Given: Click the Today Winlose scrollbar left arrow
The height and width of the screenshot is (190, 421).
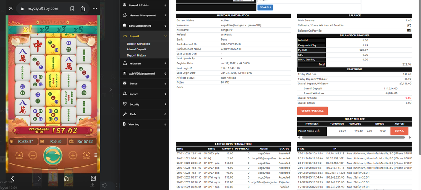Looking at the screenshot, I should coord(299,138).
